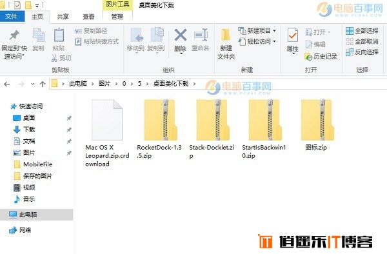The width and height of the screenshot is (387, 254).
Task: Click Pin to Quick Access (固定到快速访问)
Action: (14, 44)
